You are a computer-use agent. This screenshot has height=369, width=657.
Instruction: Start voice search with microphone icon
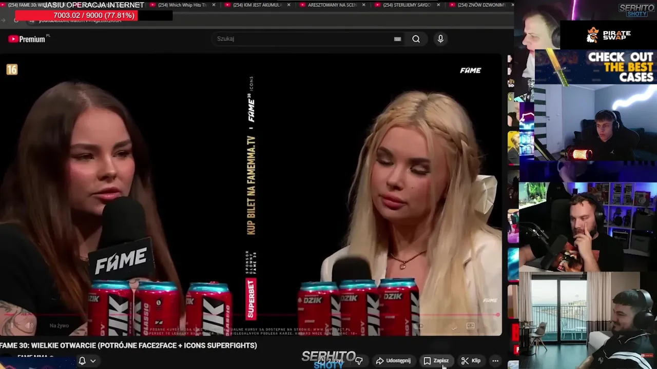(440, 39)
